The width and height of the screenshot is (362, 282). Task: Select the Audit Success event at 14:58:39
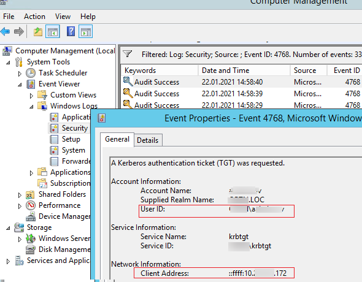(x=242, y=94)
